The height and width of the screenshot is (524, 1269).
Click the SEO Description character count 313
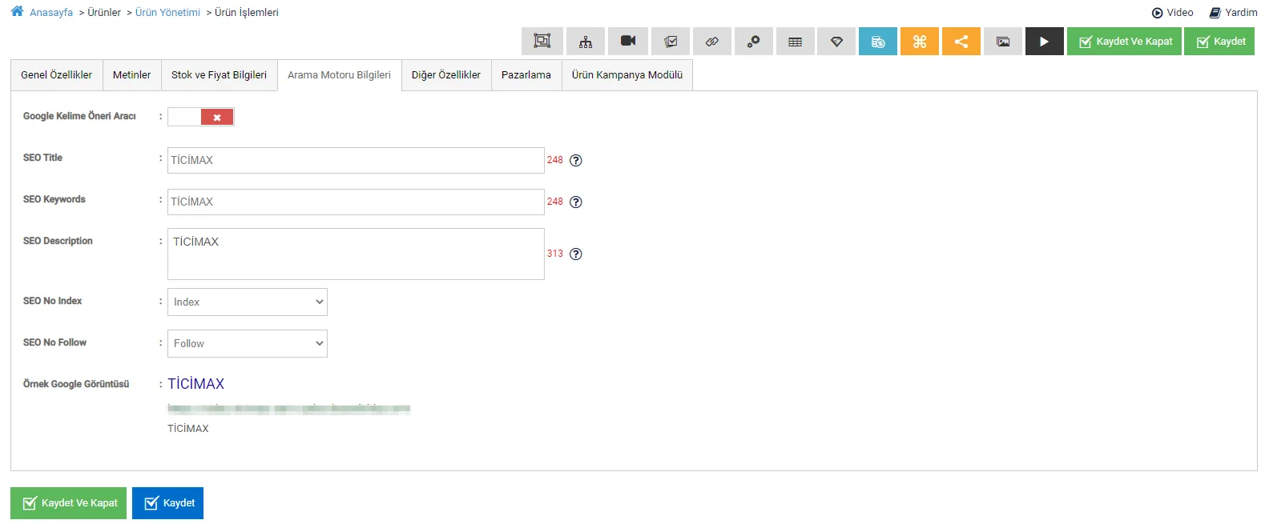click(555, 254)
